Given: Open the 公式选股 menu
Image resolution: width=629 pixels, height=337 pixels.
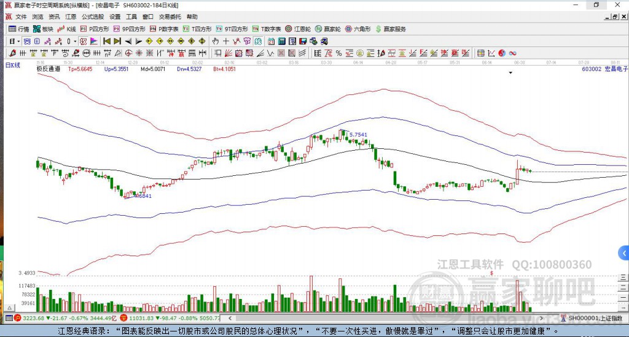Looking at the screenshot, I should point(93,17).
